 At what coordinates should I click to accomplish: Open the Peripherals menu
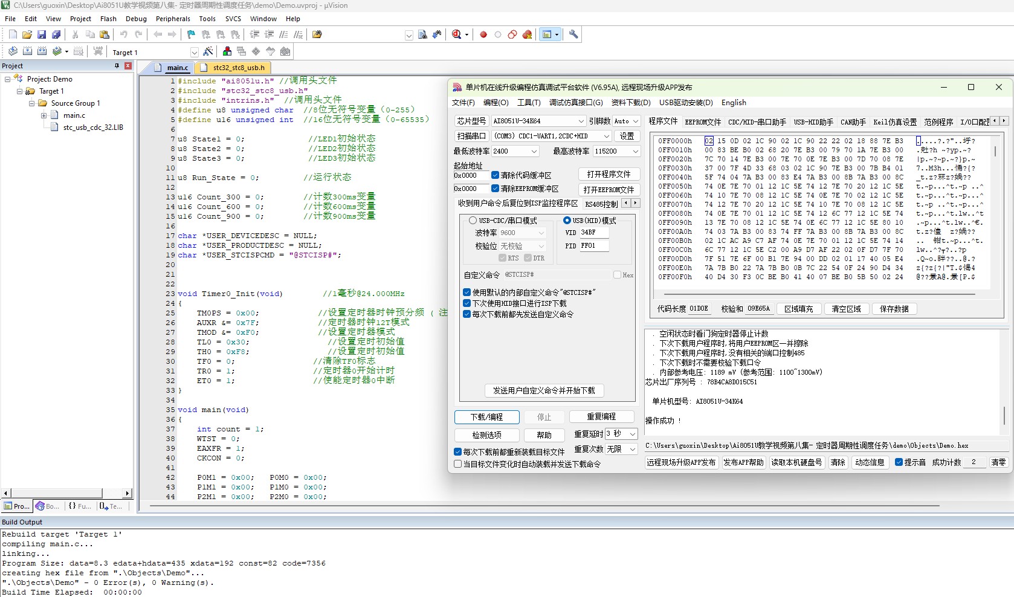pyautogui.click(x=173, y=19)
